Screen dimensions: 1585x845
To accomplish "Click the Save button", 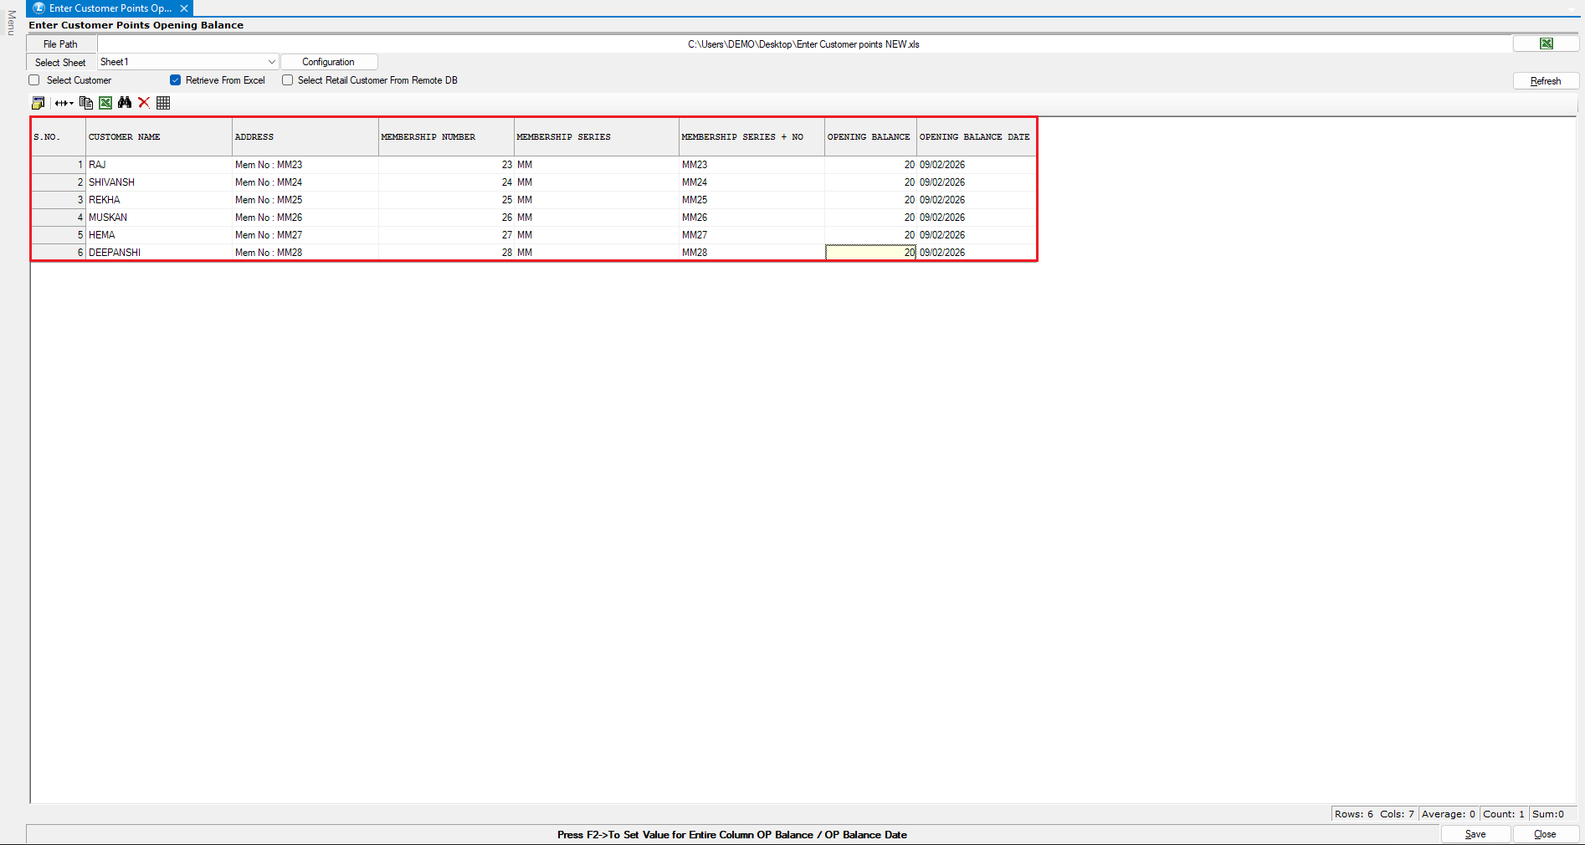I will click(1475, 834).
